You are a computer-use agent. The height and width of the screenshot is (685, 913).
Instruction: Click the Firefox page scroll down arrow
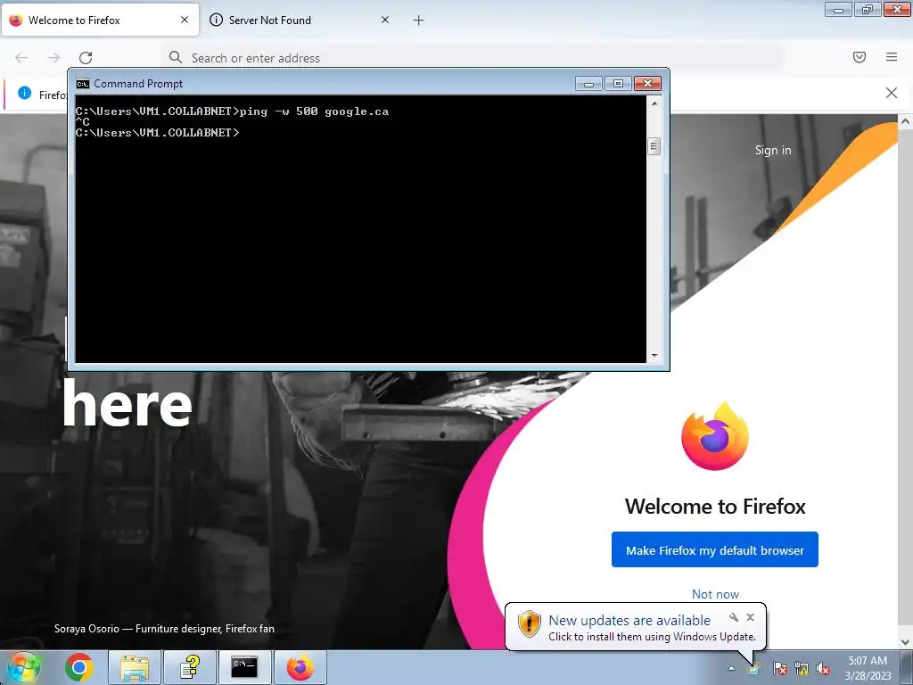(x=905, y=642)
